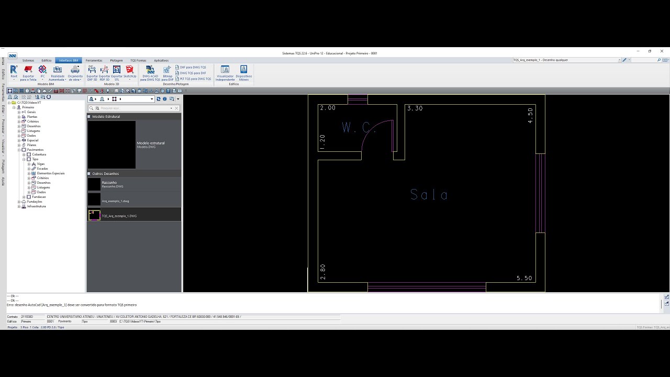Screen dimensions: 670x377
Task: Open the drawing name dropdown top right
Action: click(x=619, y=60)
